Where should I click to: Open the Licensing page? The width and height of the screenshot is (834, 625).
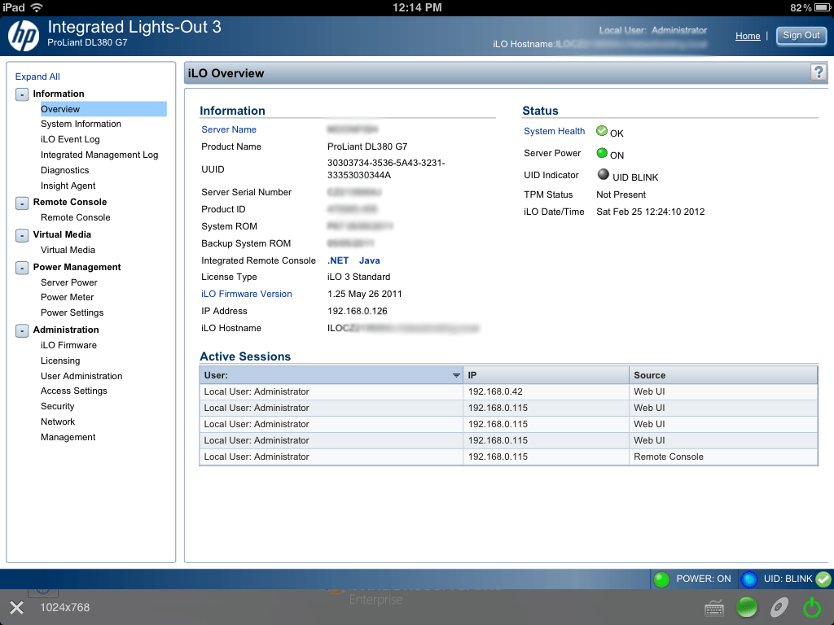coord(60,361)
